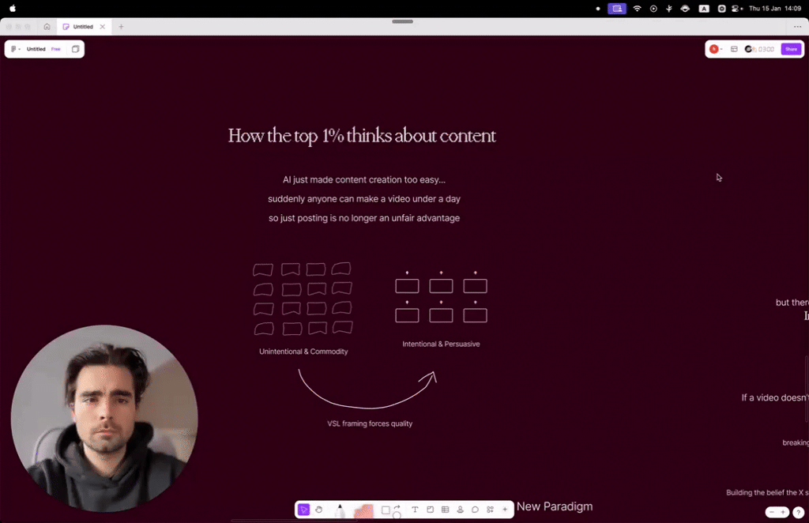The width and height of the screenshot is (809, 523).
Task: Insert a table from the toolbar
Action: click(446, 510)
